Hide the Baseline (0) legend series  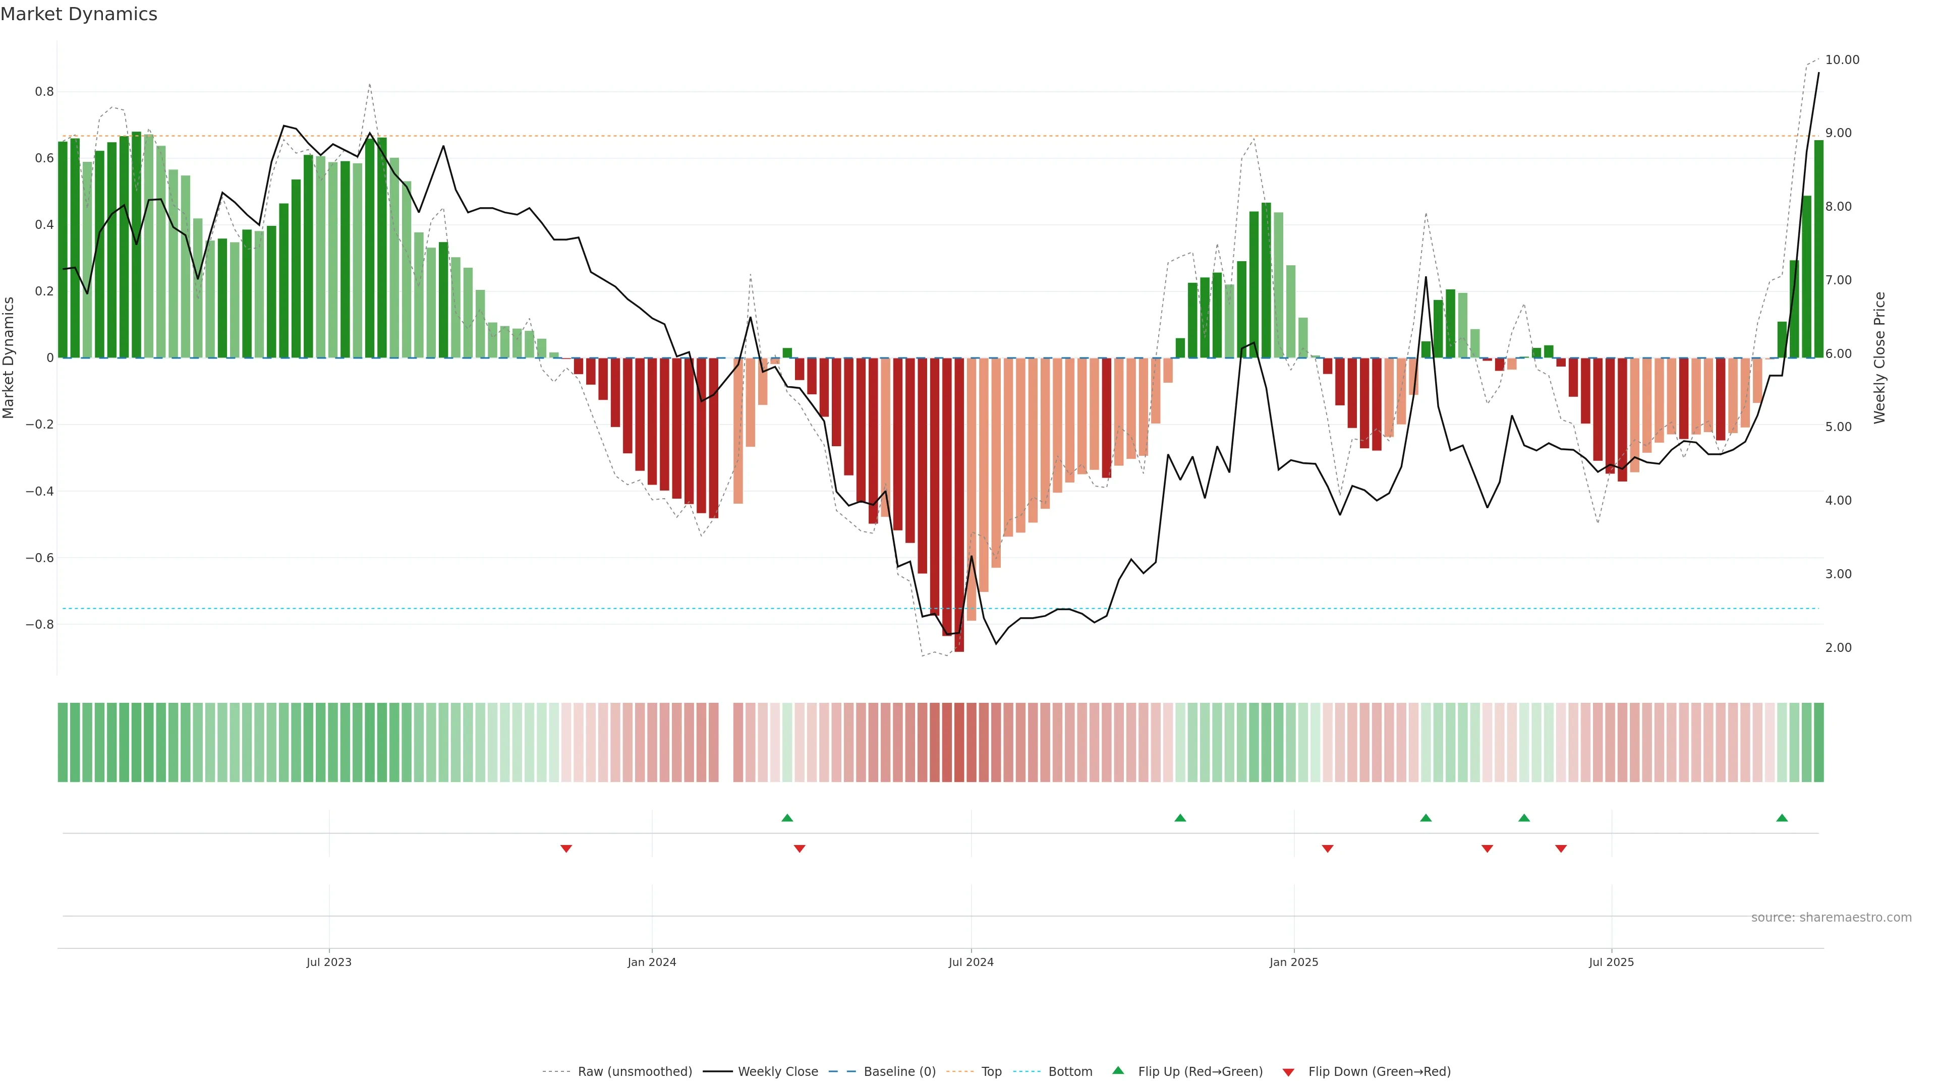[x=899, y=1072]
